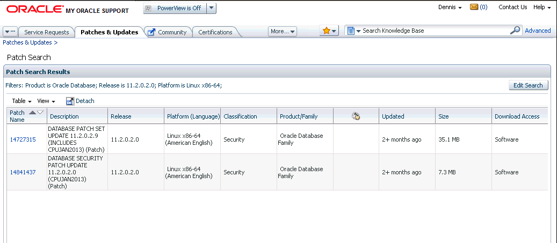Click the Community external link icon
Screen dimensions: 557x243
(151, 32)
